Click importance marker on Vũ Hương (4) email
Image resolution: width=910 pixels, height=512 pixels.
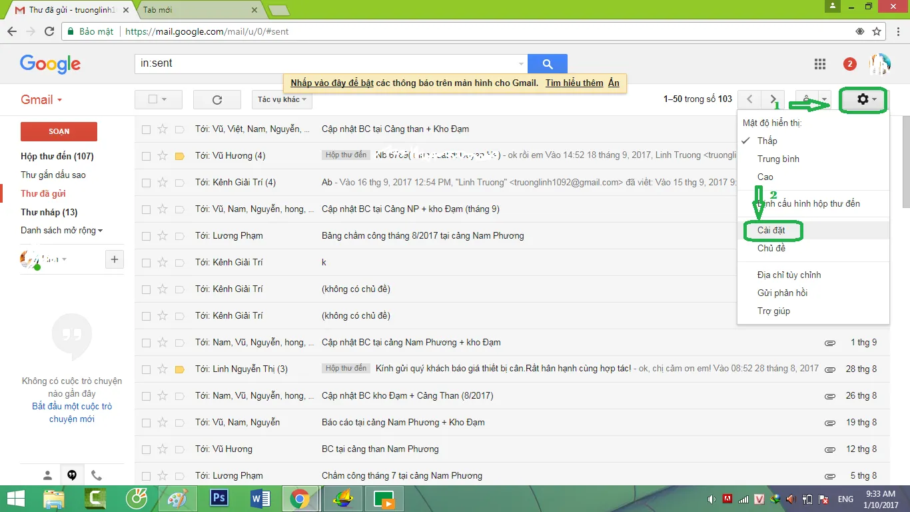pyautogui.click(x=179, y=156)
